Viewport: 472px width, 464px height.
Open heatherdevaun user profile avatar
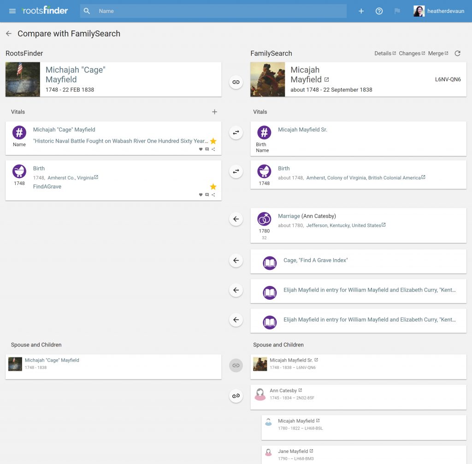[x=419, y=11]
